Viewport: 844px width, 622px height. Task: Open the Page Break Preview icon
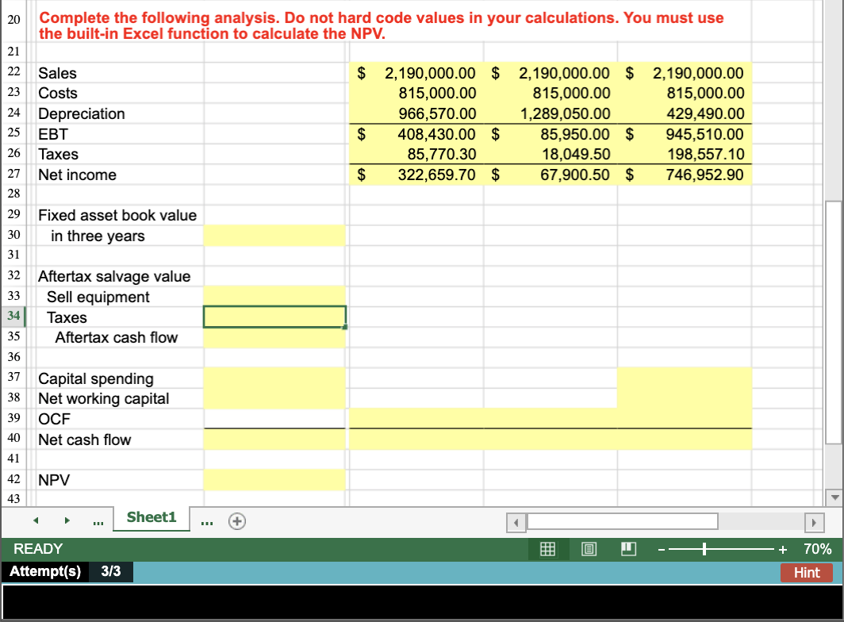click(x=628, y=548)
